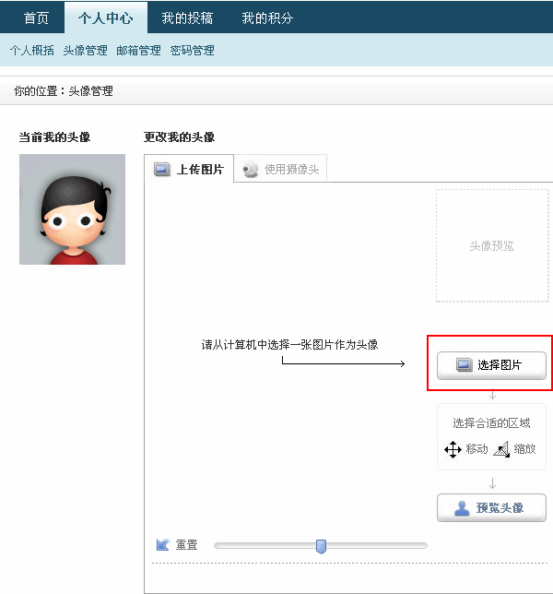This screenshot has width=553, height=594.
Task: Go to 我的投稿 in top navigation
Action: (187, 18)
